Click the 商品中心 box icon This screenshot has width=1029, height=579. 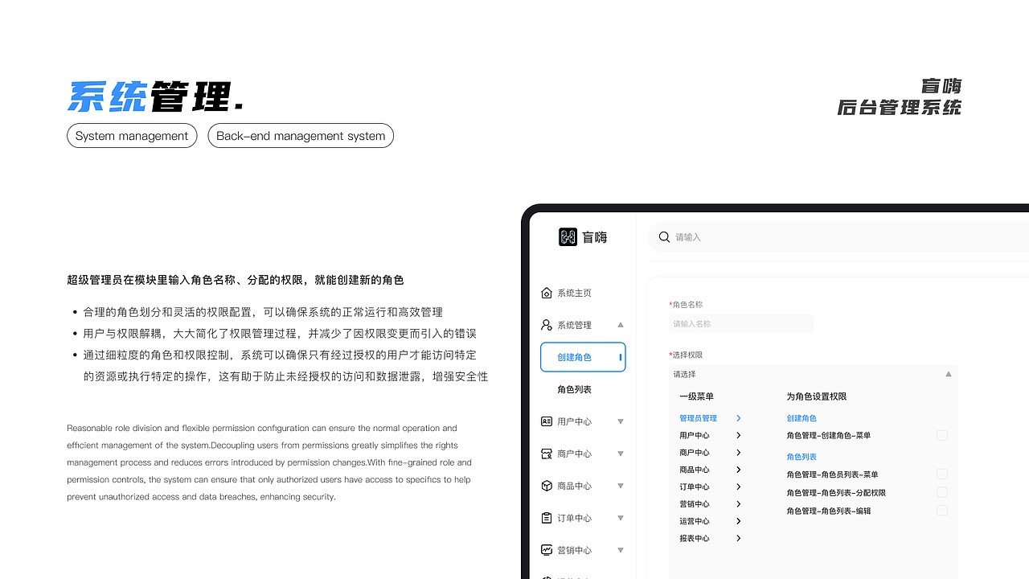tap(547, 486)
